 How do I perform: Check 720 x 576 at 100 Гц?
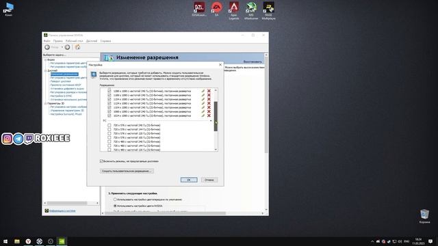point(109,137)
